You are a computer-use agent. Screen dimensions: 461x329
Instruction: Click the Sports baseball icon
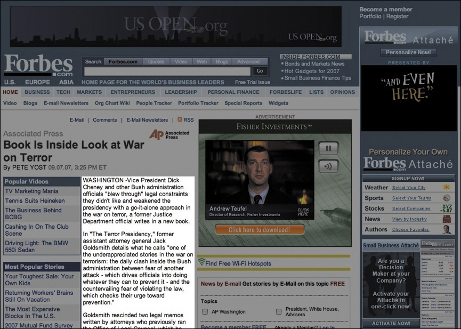(447, 198)
